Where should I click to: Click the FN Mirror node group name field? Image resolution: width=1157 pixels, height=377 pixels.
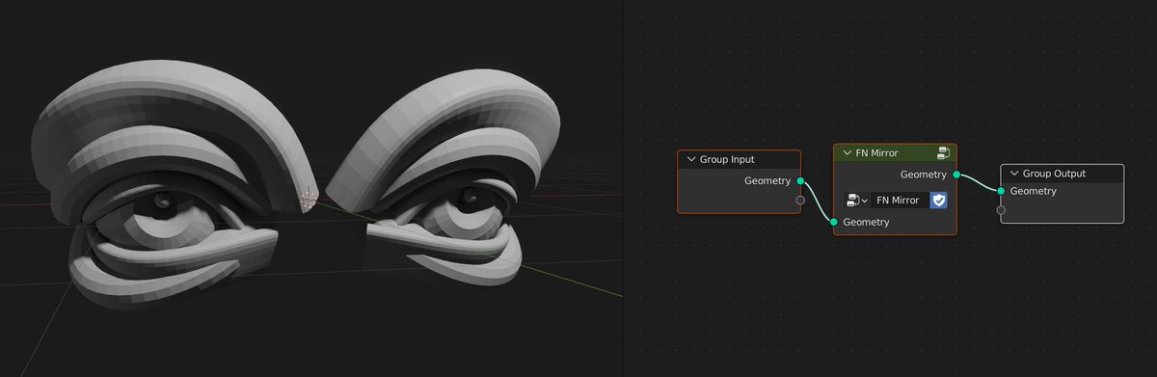pyautogui.click(x=899, y=200)
